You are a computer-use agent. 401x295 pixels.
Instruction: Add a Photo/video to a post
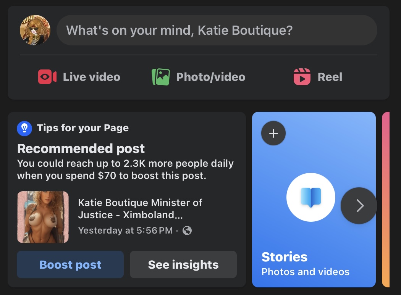(199, 77)
